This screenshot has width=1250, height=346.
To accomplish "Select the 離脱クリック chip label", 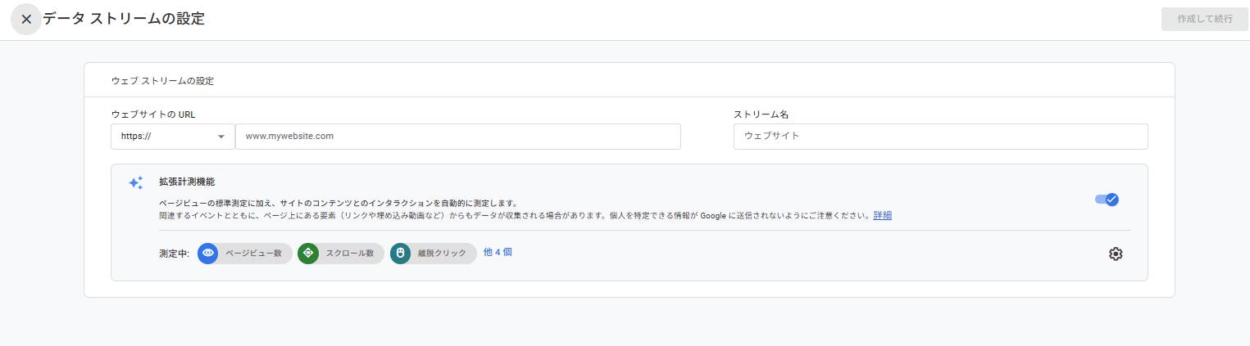I will (443, 254).
